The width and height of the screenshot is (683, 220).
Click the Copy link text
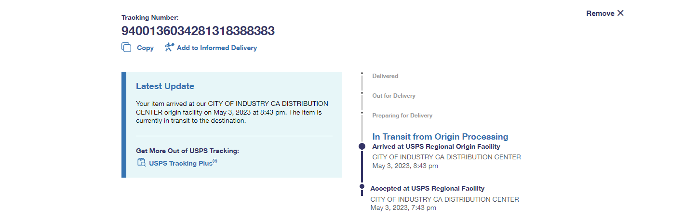point(145,48)
